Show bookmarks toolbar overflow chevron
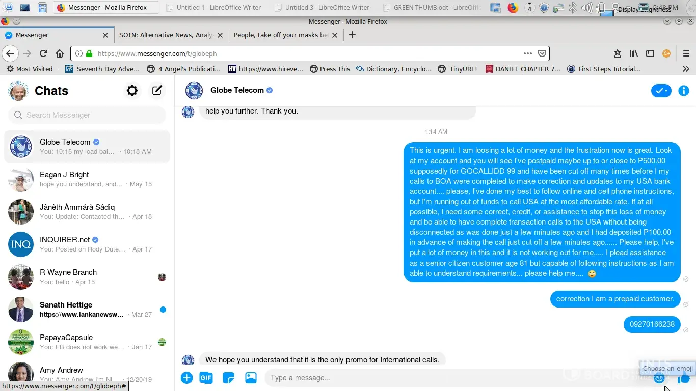 click(686, 69)
